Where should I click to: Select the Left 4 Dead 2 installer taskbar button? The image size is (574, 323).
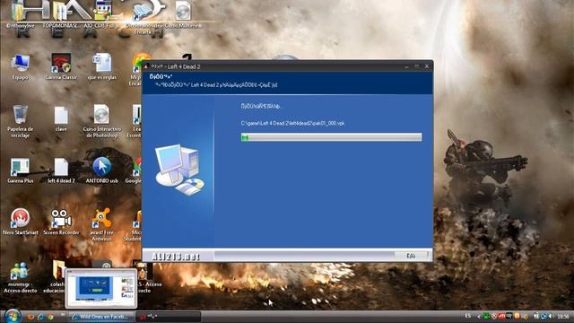coord(169,317)
